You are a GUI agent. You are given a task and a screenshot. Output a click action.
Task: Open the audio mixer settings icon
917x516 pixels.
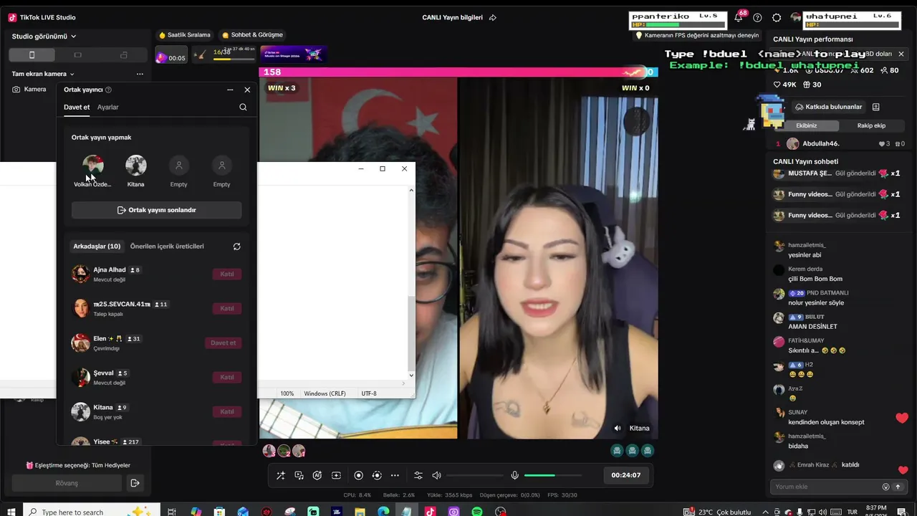418,475
